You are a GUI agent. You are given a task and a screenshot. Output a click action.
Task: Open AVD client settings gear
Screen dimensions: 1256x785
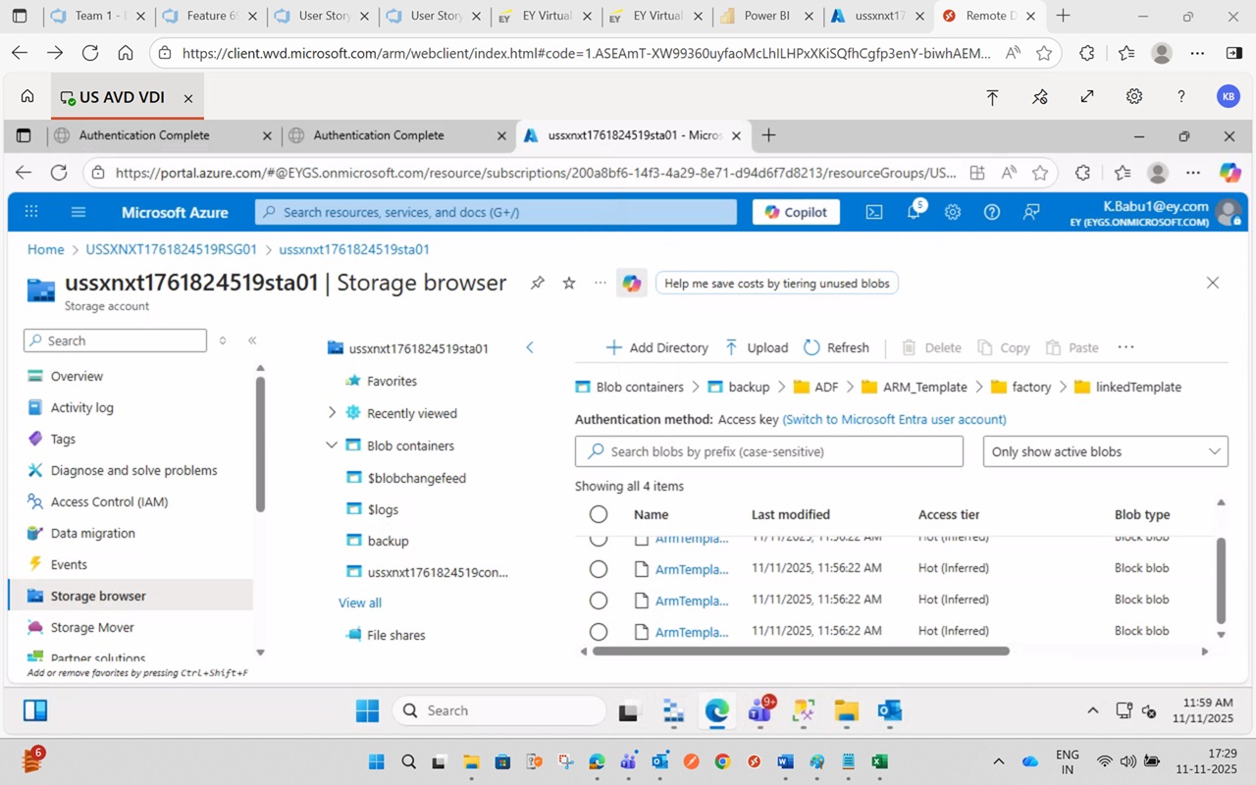[x=1134, y=96]
